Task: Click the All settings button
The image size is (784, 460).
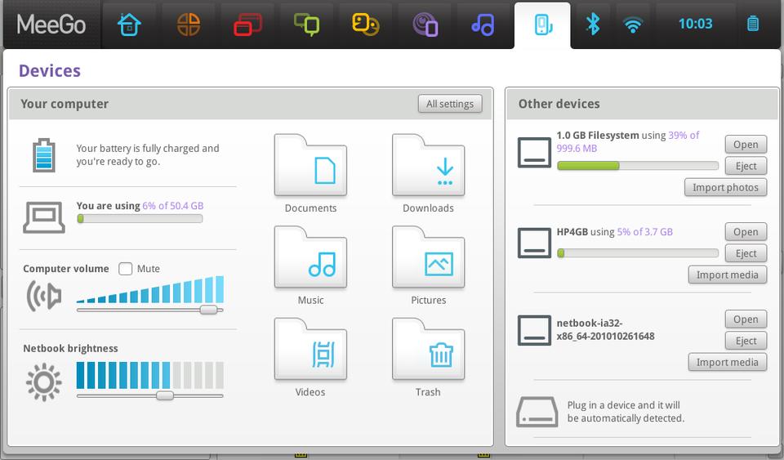Action: pyautogui.click(x=450, y=104)
